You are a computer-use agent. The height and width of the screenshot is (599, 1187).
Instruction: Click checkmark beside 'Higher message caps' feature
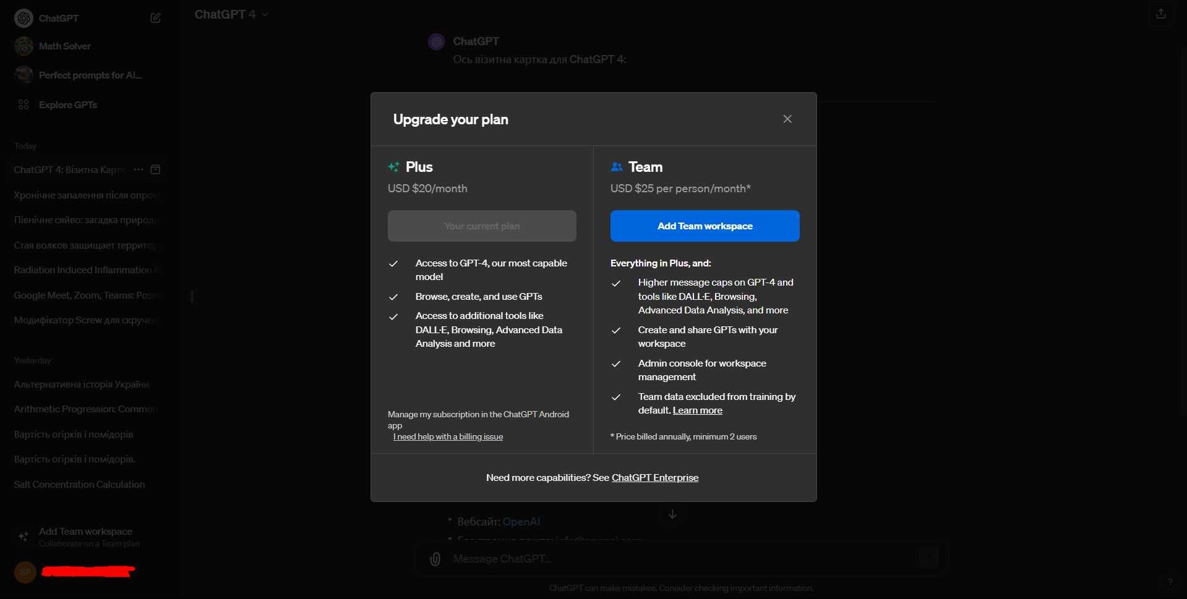tap(615, 283)
